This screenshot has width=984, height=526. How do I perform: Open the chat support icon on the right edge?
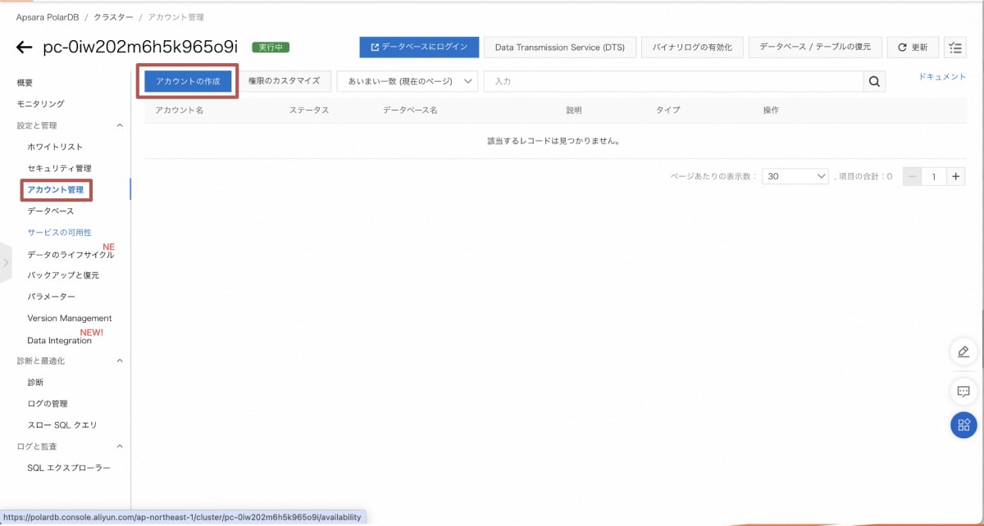963,392
